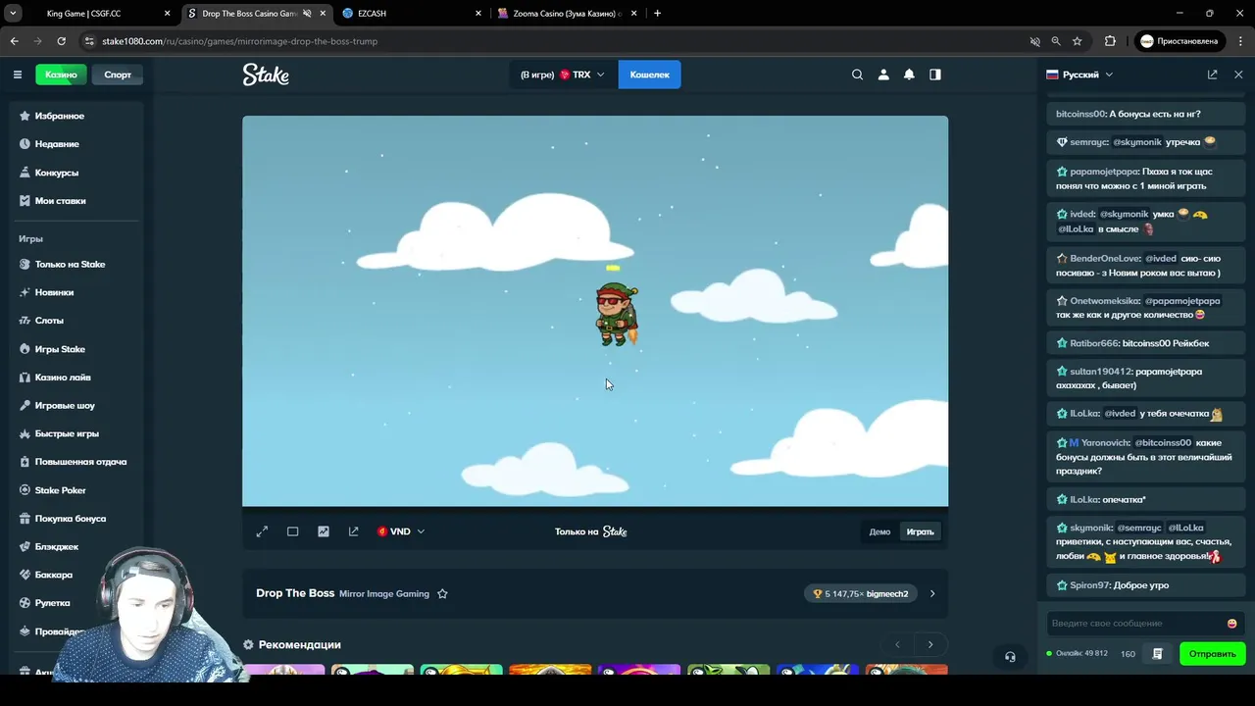The image size is (1255, 706).
Task: Add Drop The Boss to favorites star
Action: 442,594
